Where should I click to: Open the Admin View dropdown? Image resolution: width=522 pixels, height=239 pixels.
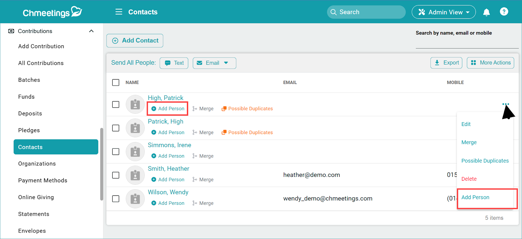click(443, 12)
